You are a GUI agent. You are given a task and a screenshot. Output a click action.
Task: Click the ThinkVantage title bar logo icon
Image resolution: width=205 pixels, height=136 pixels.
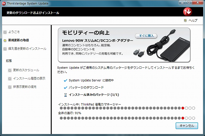tap(4, 4)
